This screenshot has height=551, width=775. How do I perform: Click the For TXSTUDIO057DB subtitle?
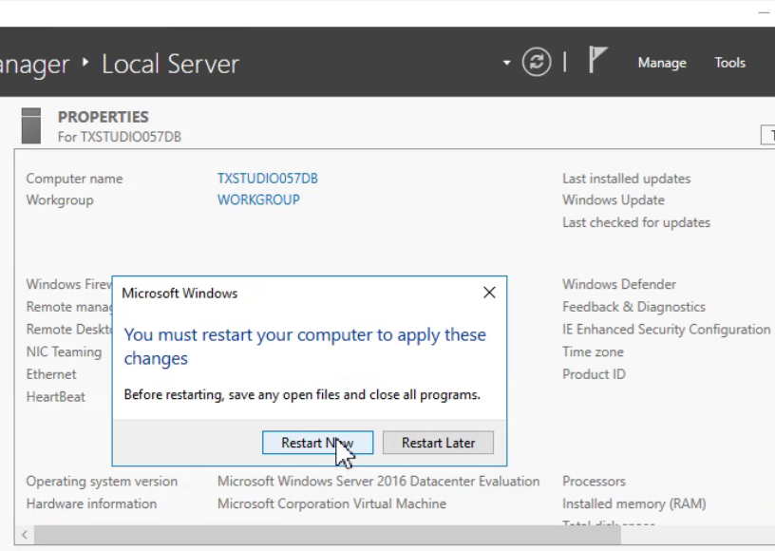(120, 137)
